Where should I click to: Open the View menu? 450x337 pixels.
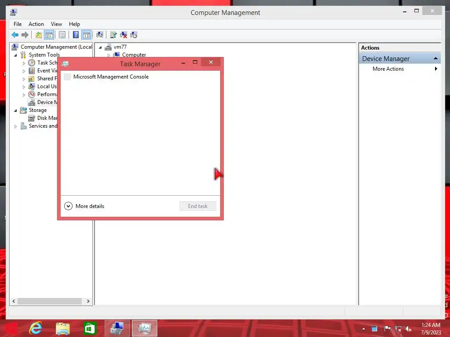click(56, 24)
